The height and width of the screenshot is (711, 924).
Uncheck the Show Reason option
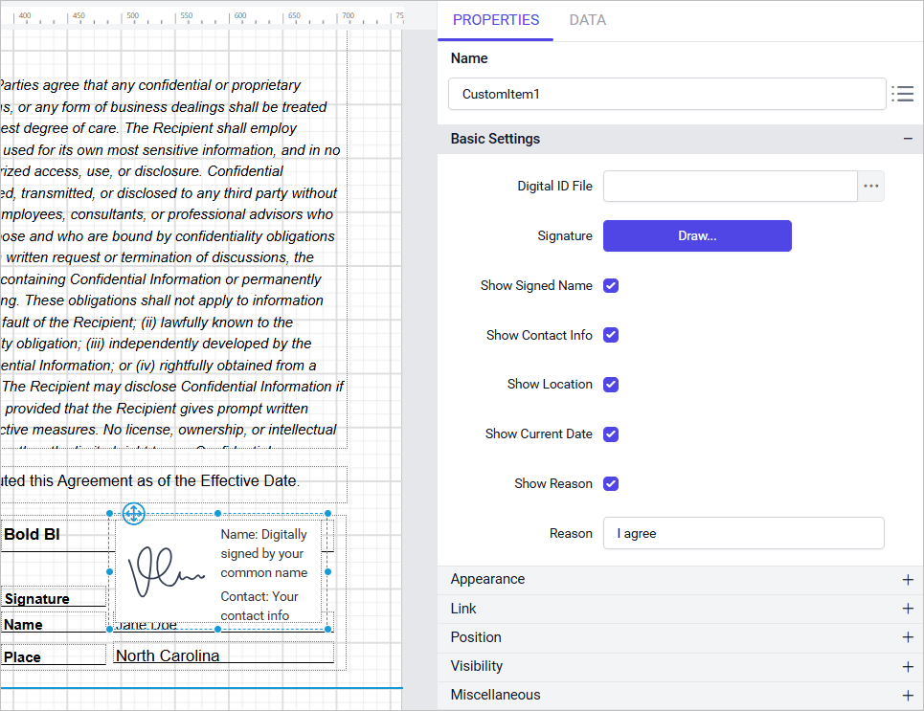click(611, 483)
